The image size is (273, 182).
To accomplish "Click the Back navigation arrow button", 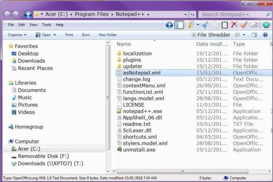I will (x=7, y=14).
